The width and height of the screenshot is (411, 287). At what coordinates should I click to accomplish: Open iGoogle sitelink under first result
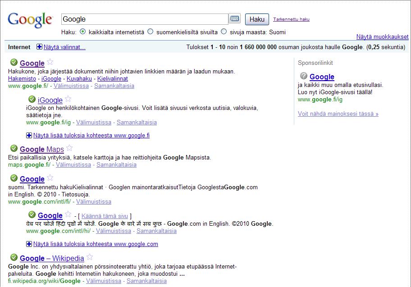(x=51, y=79)
